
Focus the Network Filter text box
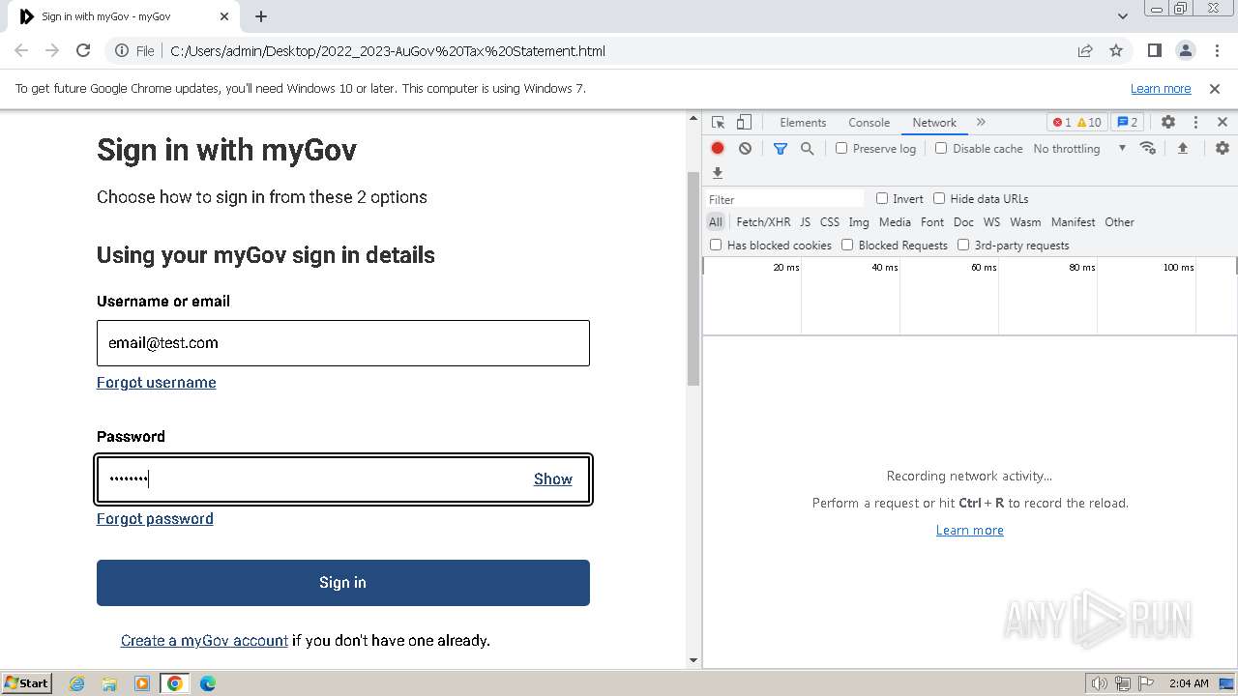tap(785, 198)
